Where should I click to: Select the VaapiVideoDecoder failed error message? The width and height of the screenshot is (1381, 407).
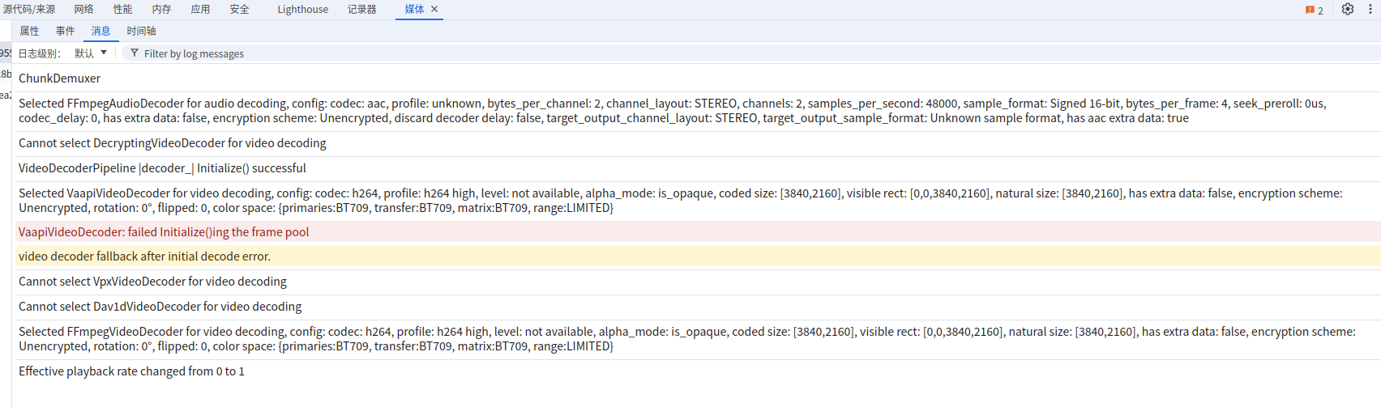click(164, 232)
